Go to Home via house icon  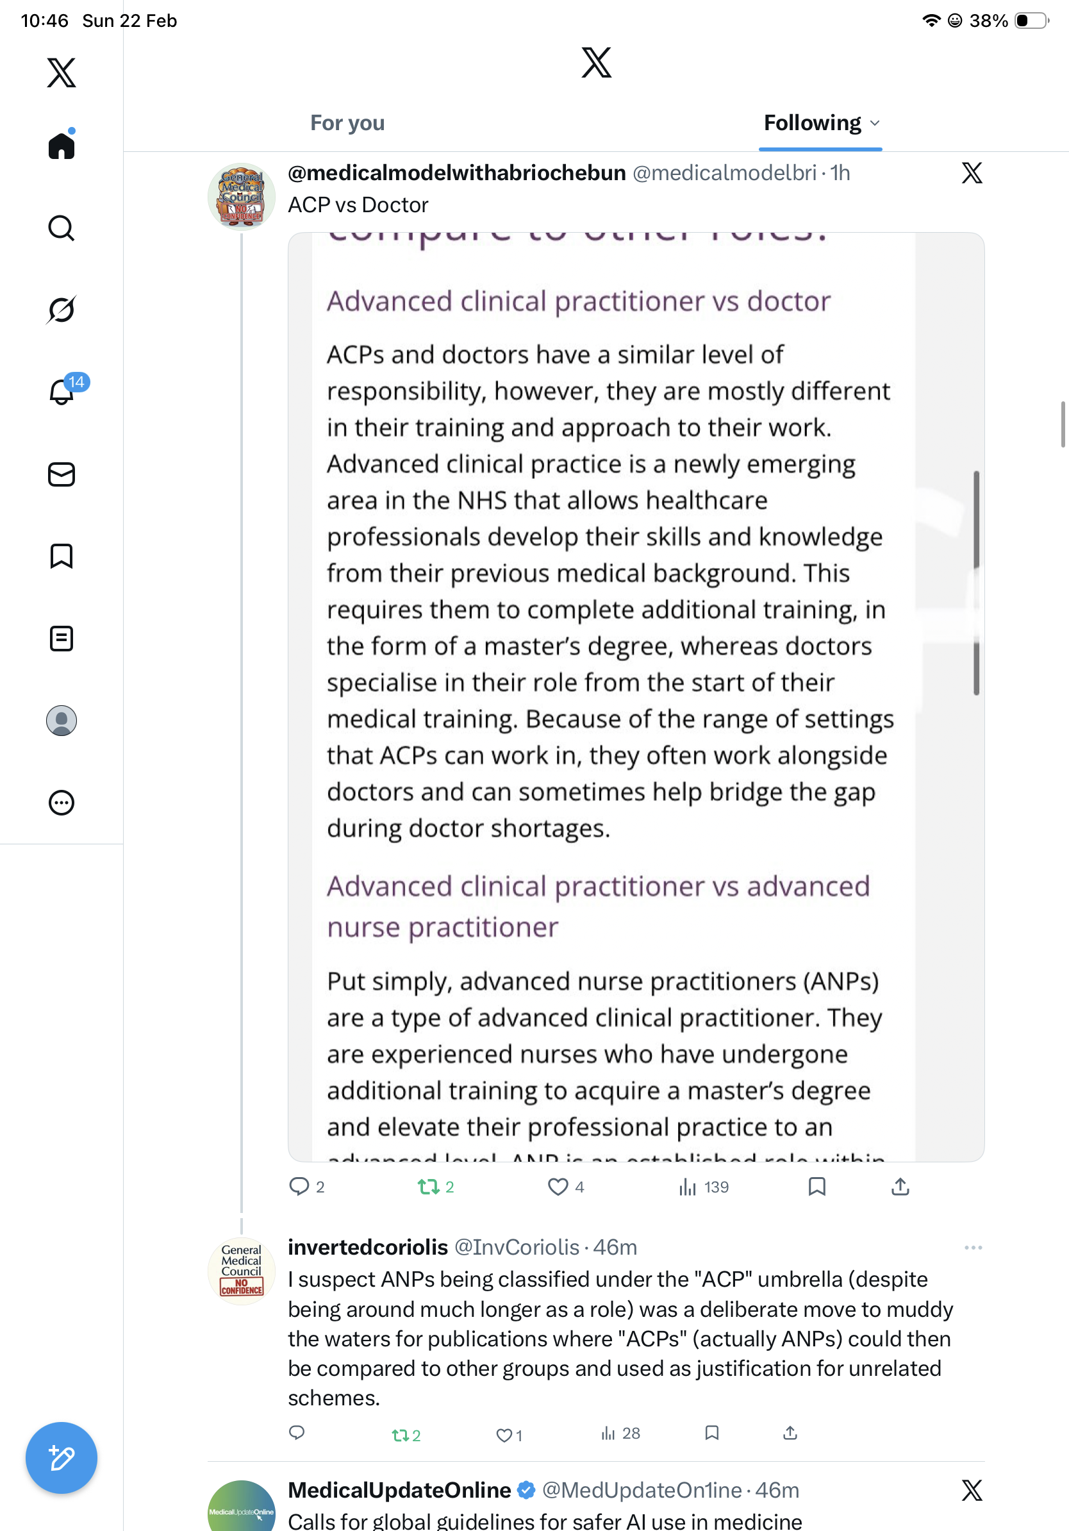[x=62, y=146]
